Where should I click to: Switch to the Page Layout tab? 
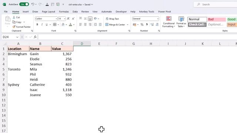pos(49,11)
